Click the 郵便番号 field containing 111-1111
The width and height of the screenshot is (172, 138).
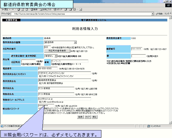(137, 49)
